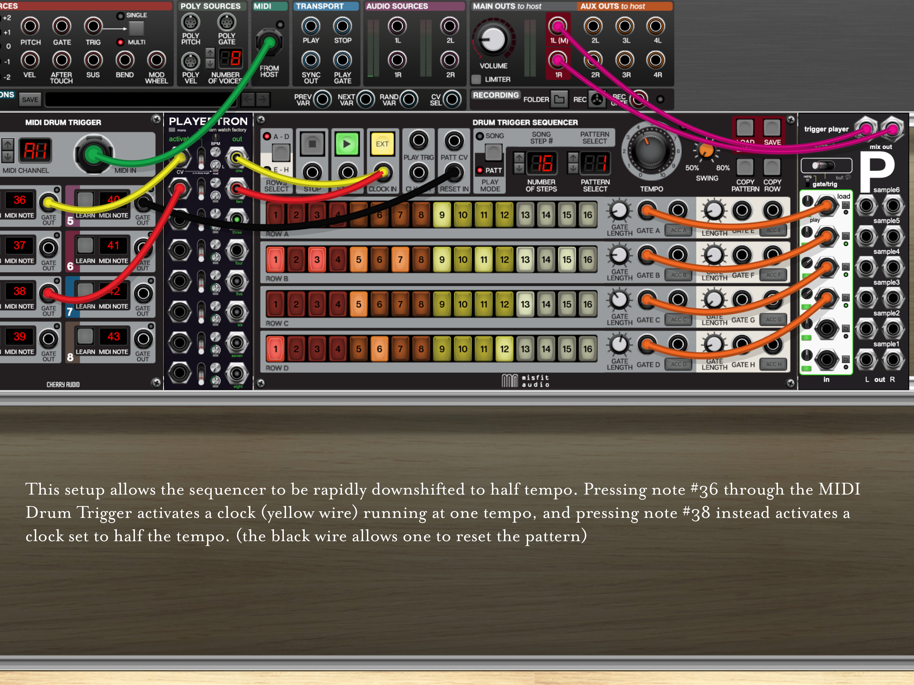Viewport: 914px width, 685px height.
Task: Adjust the main VOLUME knob
Action: [x=493, y=40]
